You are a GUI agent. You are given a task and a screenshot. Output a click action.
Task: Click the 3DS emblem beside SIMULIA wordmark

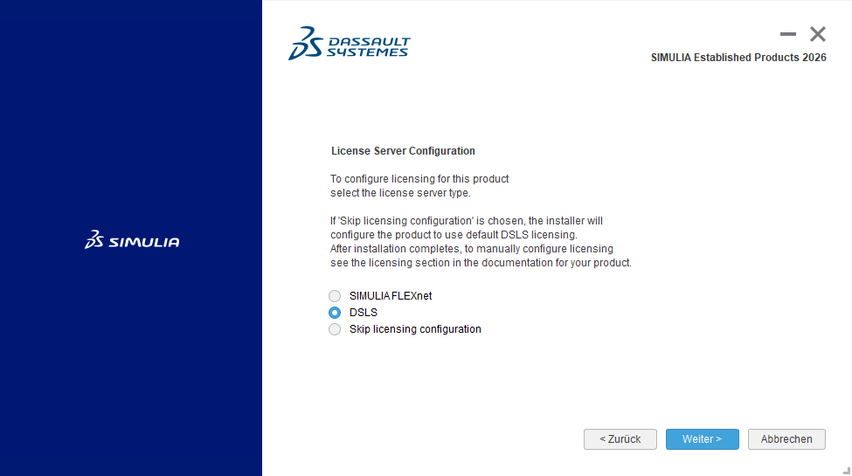coord(94,240)
